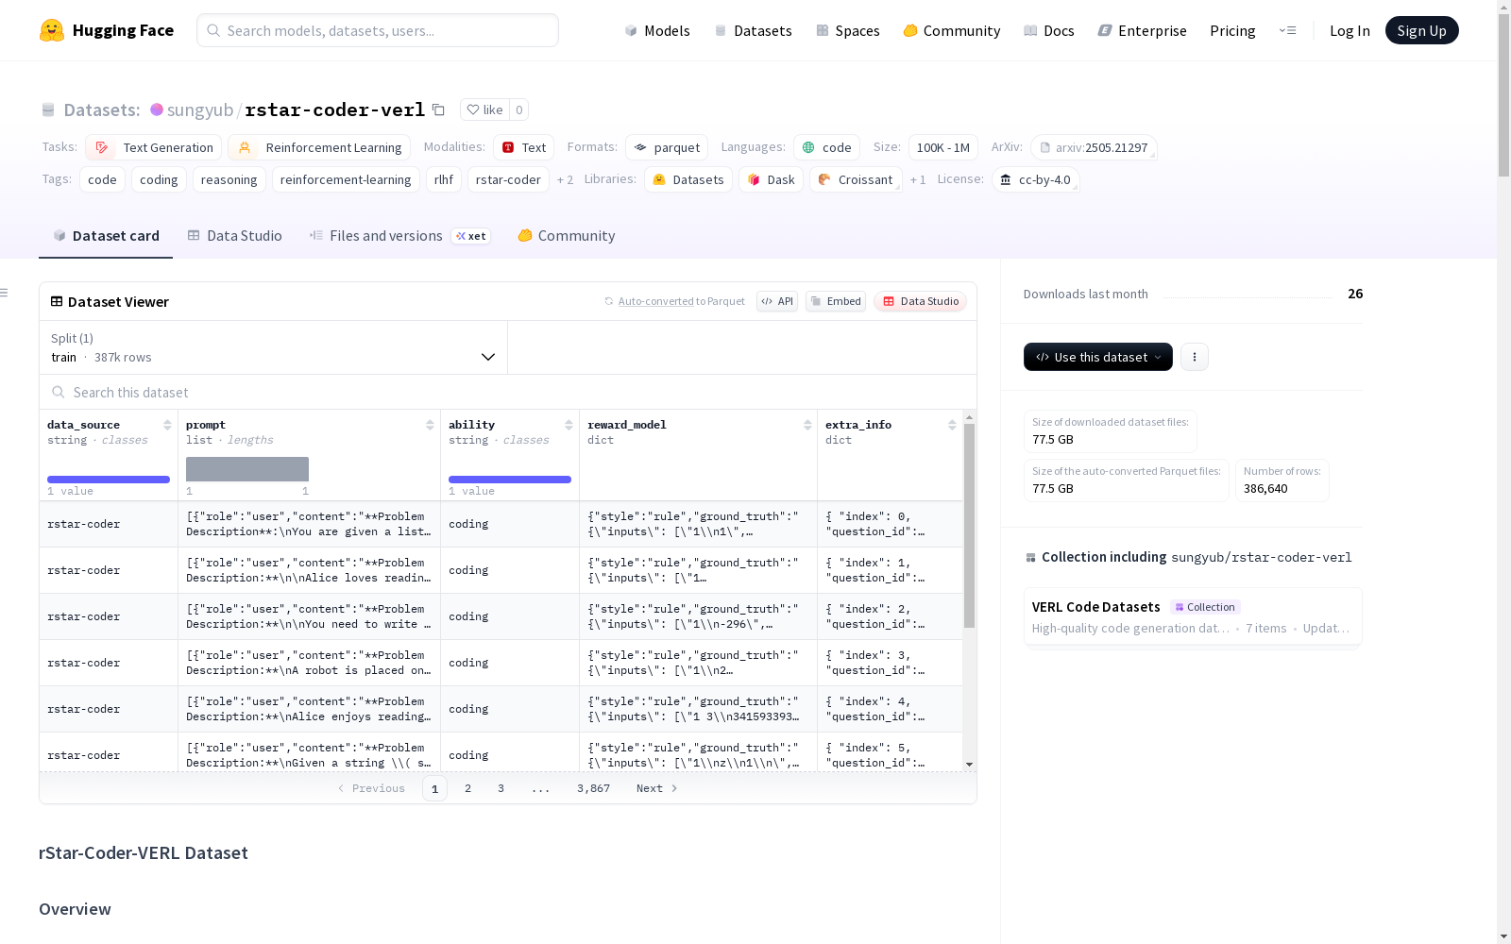Go to page 2 of rows
1511x944 pixels.
pos(467,788)
